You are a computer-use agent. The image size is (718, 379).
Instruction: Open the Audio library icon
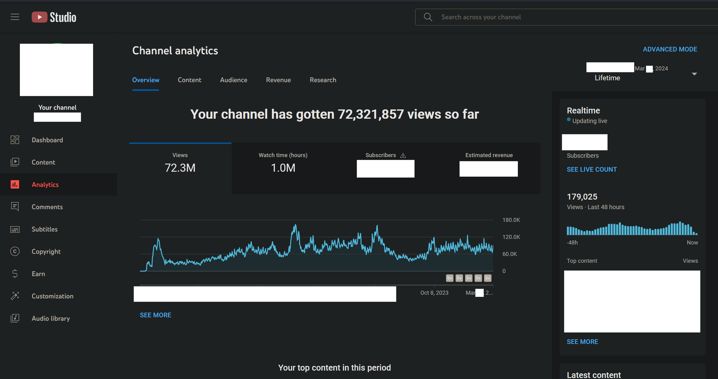click(15, 318)
